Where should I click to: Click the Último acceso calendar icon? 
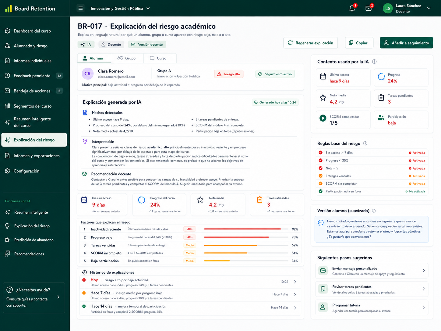(323, 77)
